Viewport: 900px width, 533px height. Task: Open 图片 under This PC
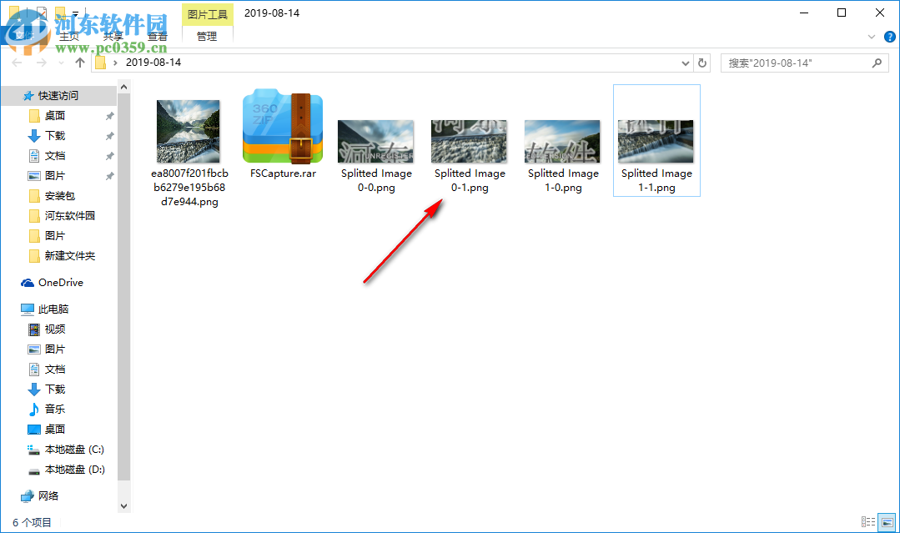pyautogui.click(x=55, y=349)
